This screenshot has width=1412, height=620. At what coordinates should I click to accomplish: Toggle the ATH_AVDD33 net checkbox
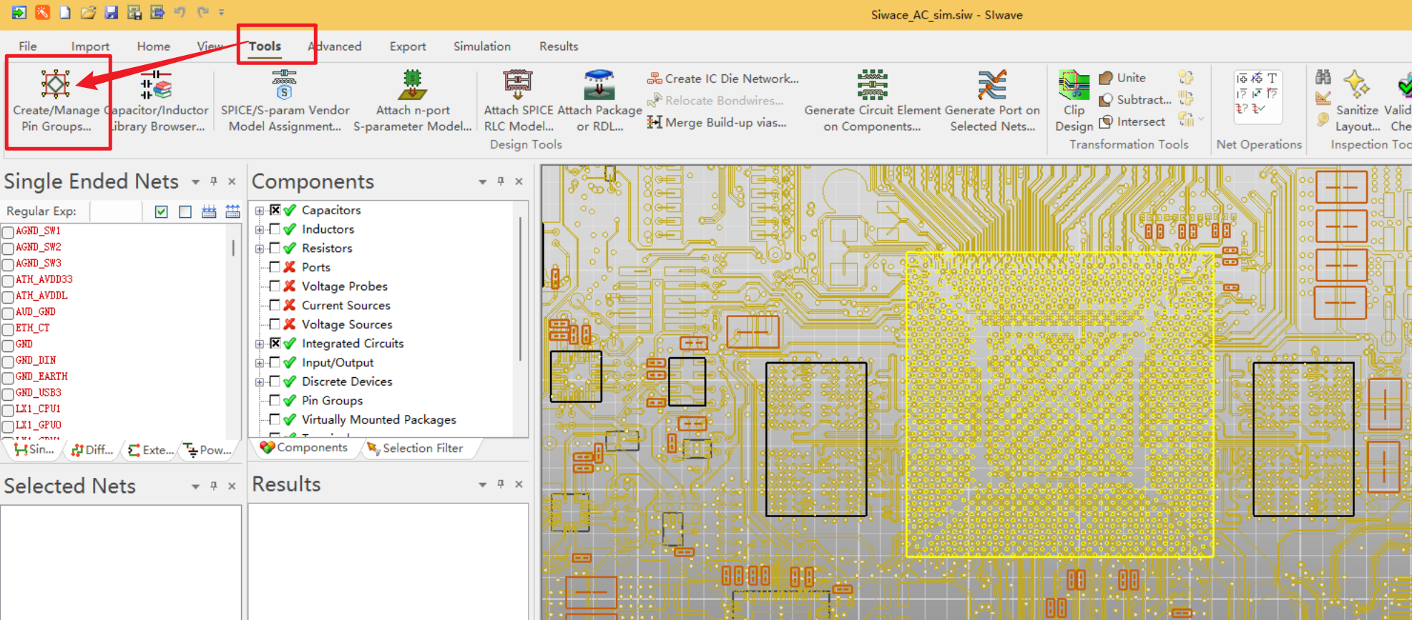8,281
